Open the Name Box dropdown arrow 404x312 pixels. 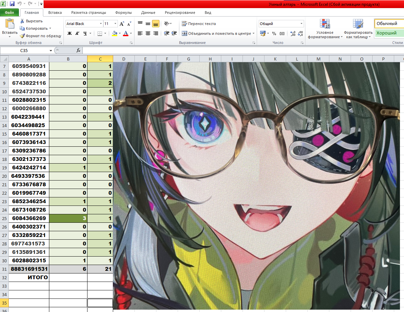point(51,51)
